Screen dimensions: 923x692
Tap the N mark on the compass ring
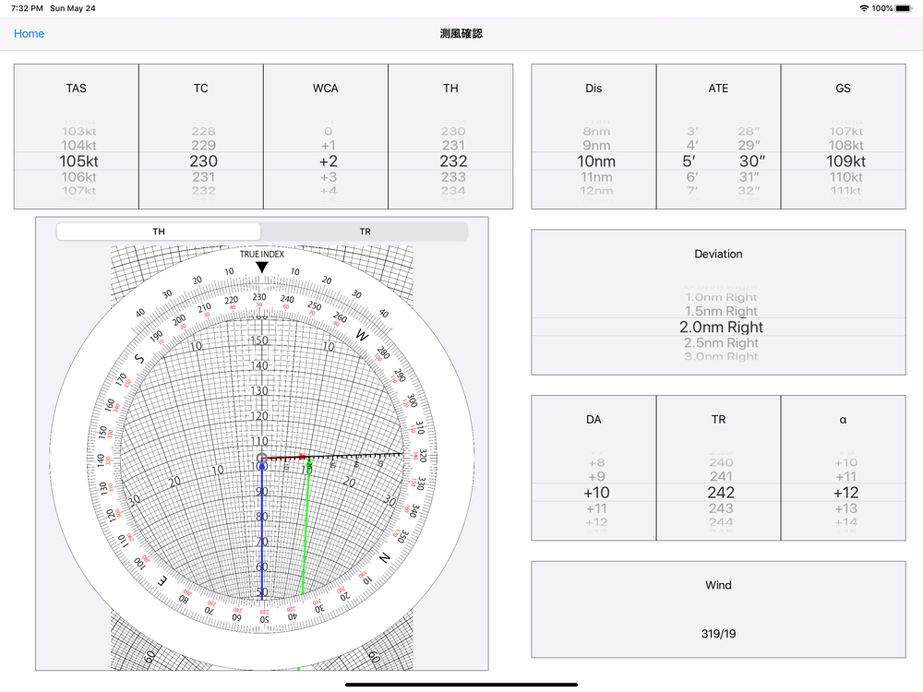384,557
